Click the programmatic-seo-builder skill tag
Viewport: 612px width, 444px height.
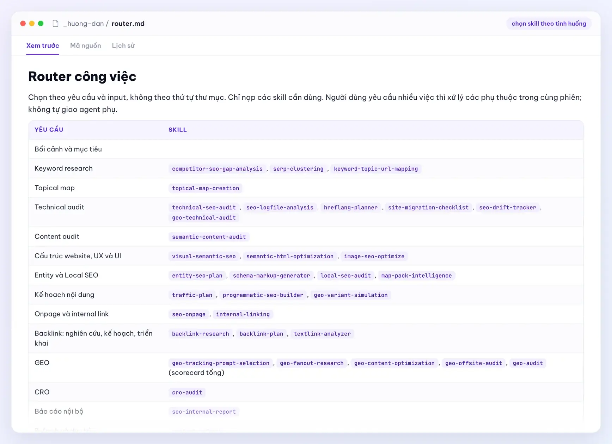[263, 295]
